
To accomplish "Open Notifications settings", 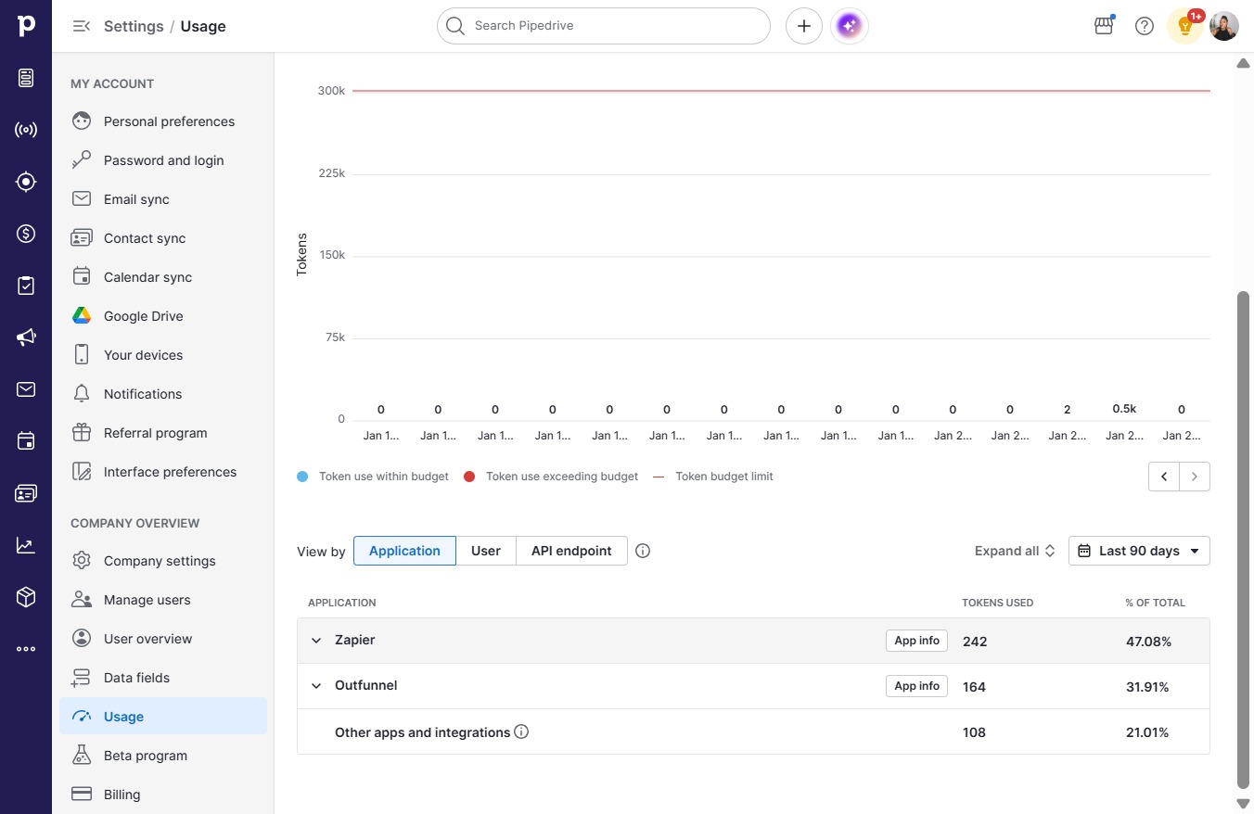I will [163, 394].
